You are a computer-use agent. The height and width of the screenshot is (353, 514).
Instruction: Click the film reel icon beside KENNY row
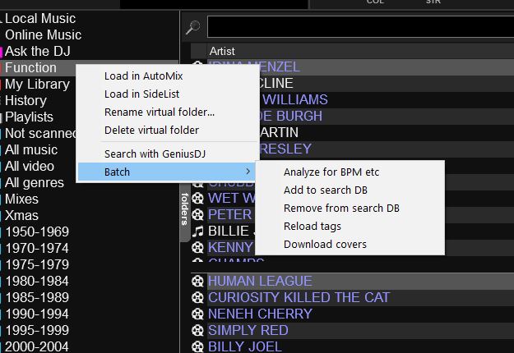[x=197, y=247]
